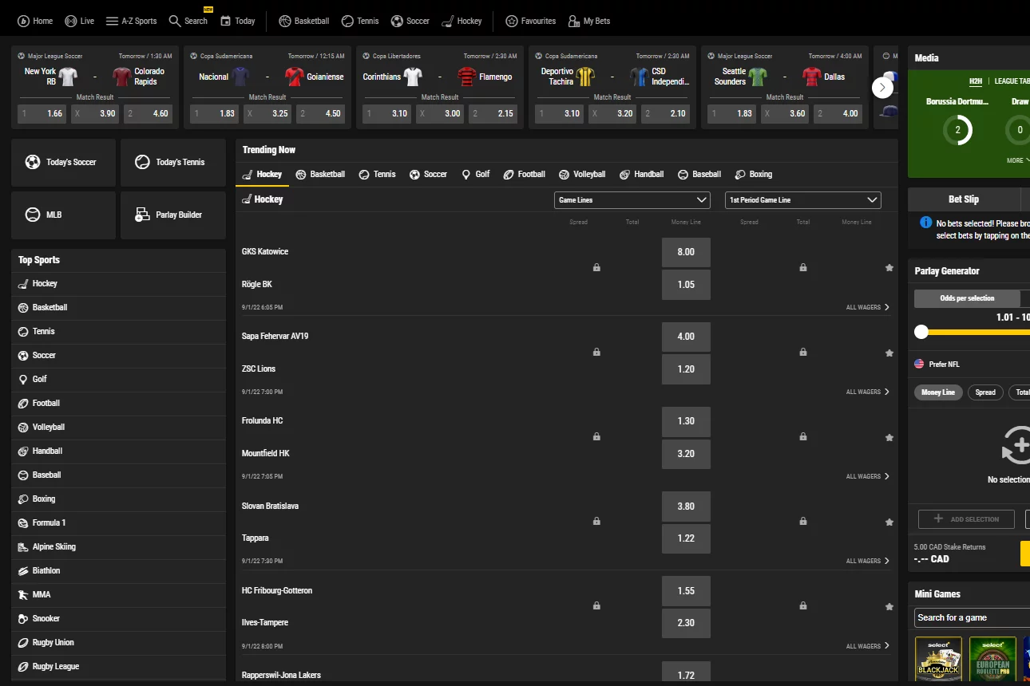Pick New York RB win odds 1.66
The image size is (1030, 686).
pos(42,114)
